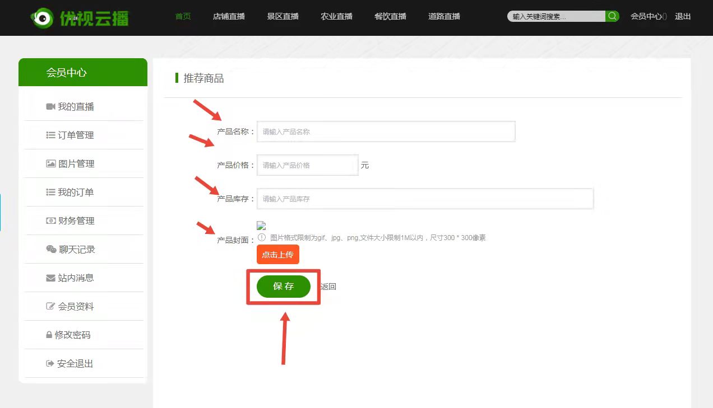The image size is (713, 408).
Task: Go to 景区直播 in top navigation
Action: [283, 16]
